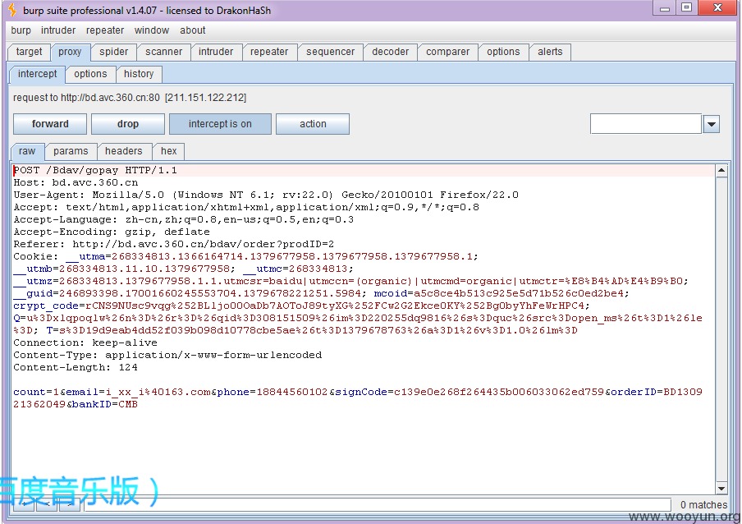Open the repeater menu in menu bar
Screen dimensions: 742x524
pos(105,30)
